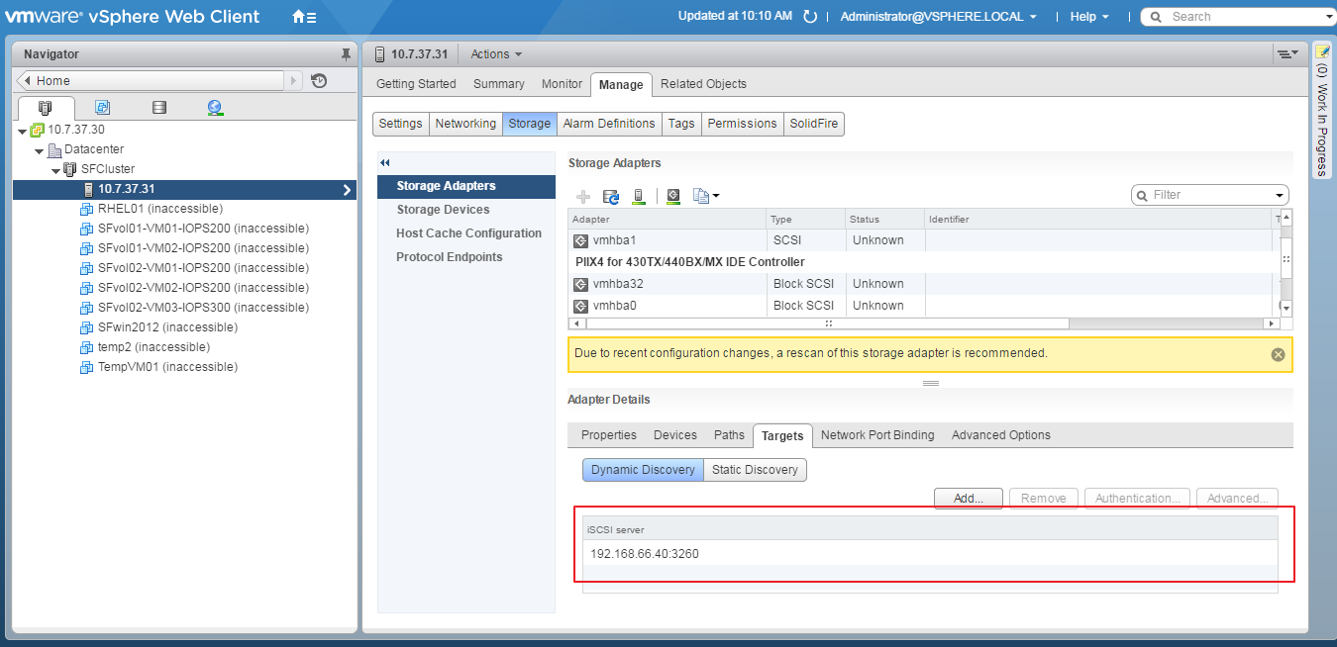Viewport: 1337px width, 647px height.
Task: Click the vmhba0 adapter icon
Action: (x=580, y=306)
